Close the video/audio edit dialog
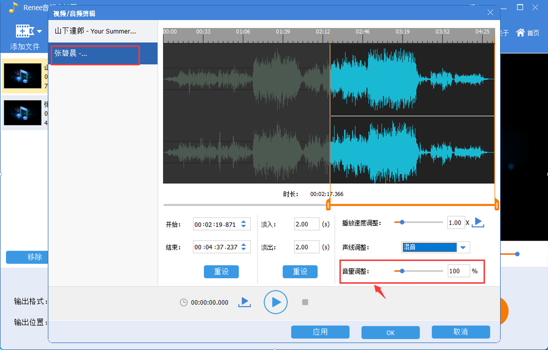The height and width of the screenshot is (350, 548). coord(490,13)
